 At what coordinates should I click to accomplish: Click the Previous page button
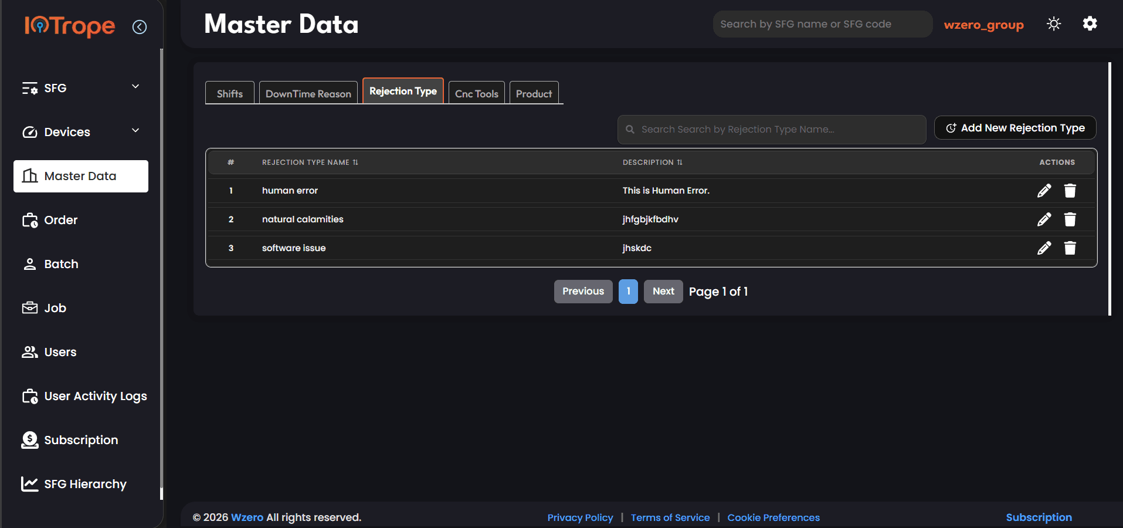583,292
